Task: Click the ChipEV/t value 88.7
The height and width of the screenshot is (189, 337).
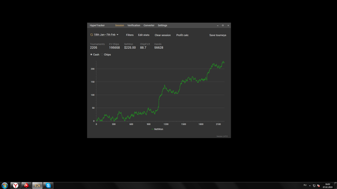Action: pos(143,48)
